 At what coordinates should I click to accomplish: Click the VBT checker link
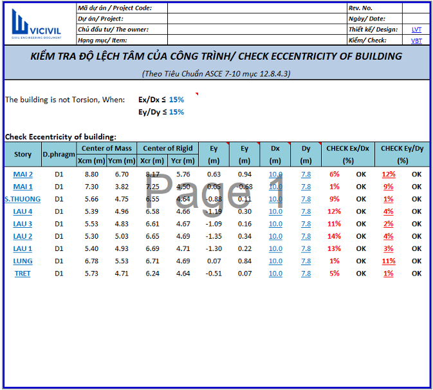pos(416,41)
